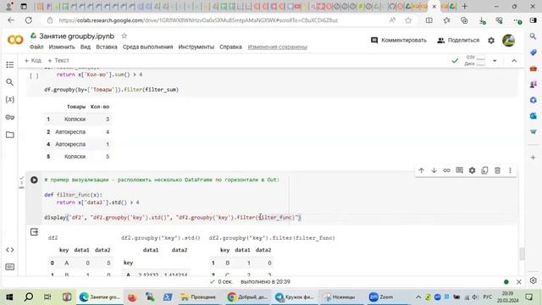Open Colab settings gear in header
Image resolution: width=542 pixels, height=305 pixels.
(x=491, y=41)
